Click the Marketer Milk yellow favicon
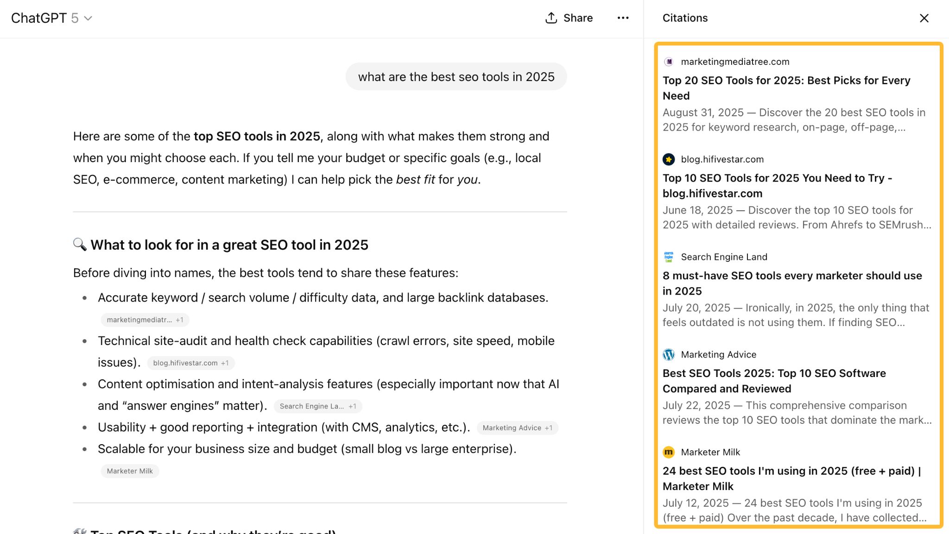This screenshot has height=534, width=949. 669,452
